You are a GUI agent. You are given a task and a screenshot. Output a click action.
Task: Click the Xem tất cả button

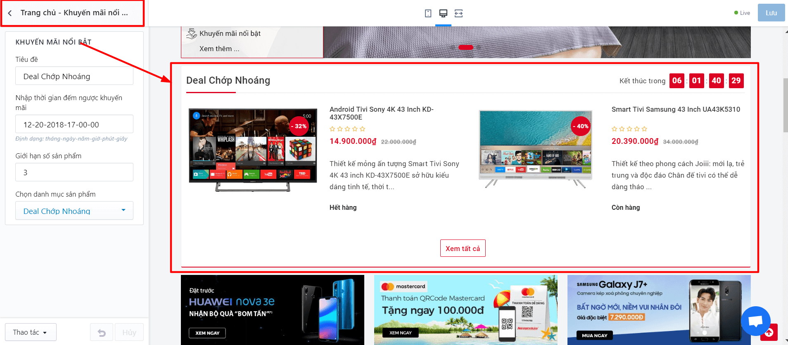(463, 248)
